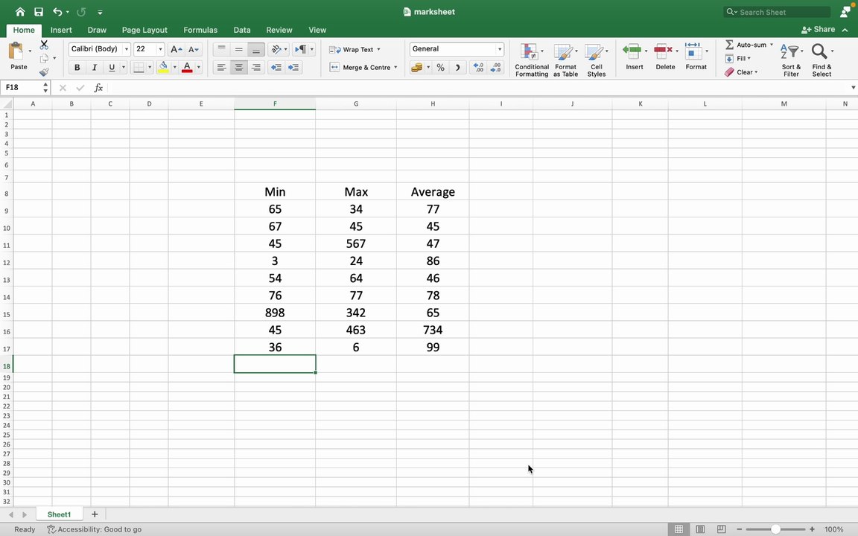
Task: Click the Insert cells icon
Action: (632, 52)
